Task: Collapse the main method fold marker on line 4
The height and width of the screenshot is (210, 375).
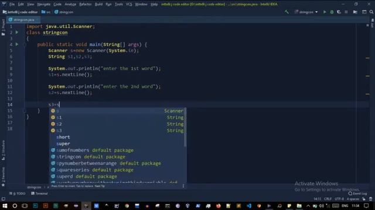Action: (25, 44)
